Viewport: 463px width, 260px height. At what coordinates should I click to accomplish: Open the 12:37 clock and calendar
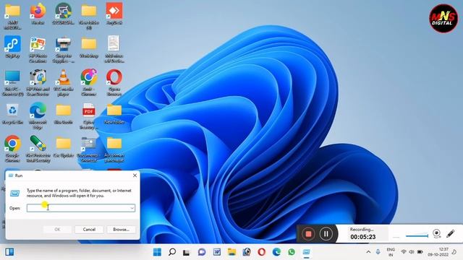tap(438, 252)
